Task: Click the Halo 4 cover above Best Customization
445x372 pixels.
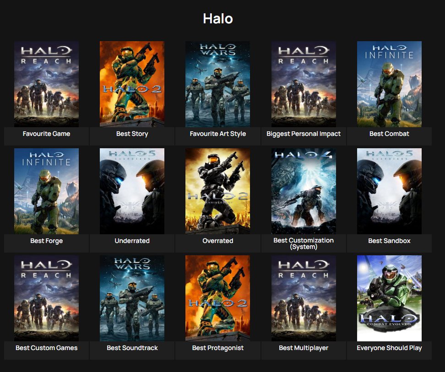Action: click(304, 191)
